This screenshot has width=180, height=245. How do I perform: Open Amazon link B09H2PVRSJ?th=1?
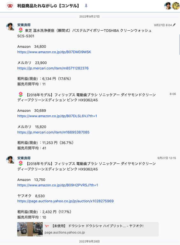click(57, 185)
